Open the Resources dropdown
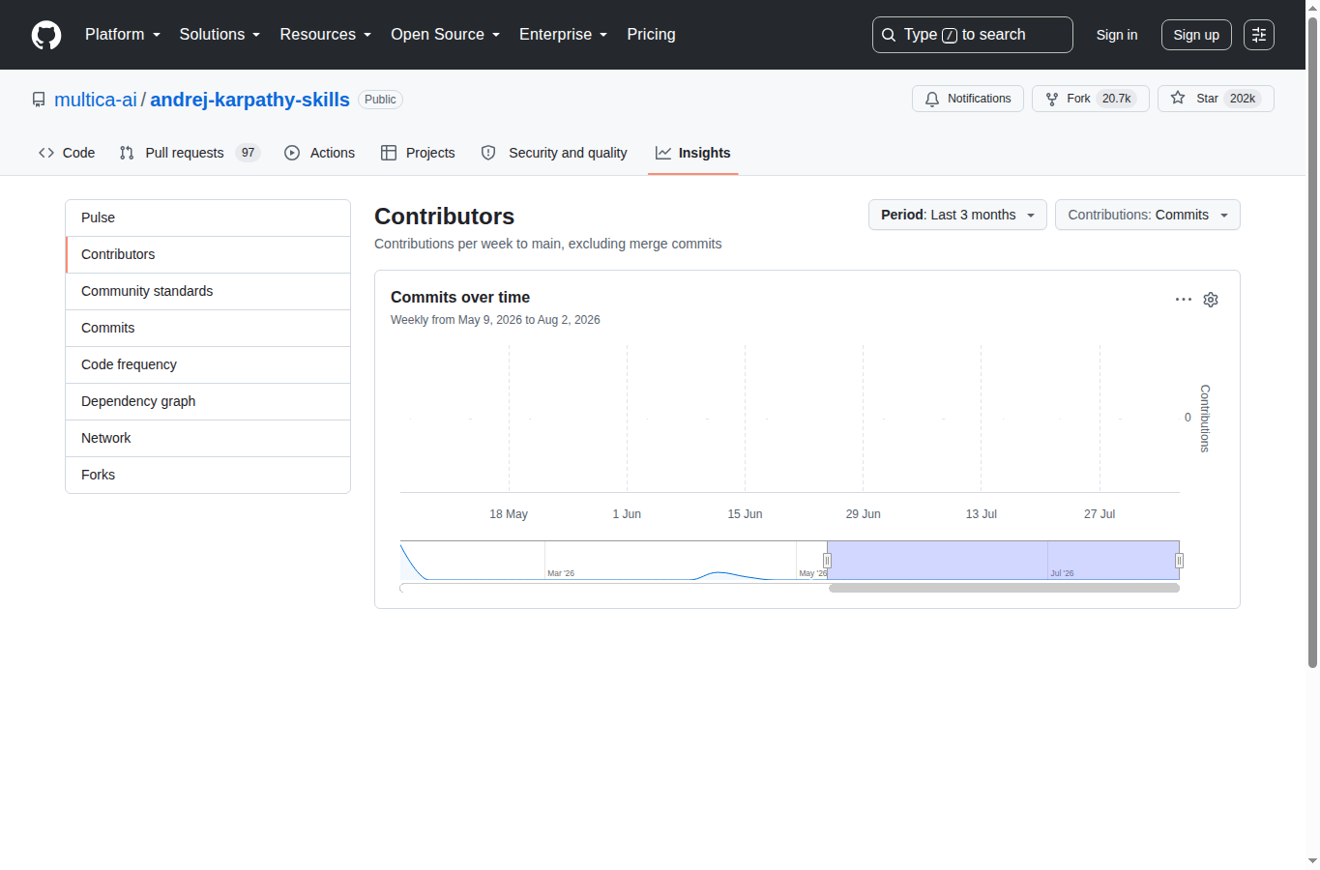 pyautogui.click(x=325, y=35)
